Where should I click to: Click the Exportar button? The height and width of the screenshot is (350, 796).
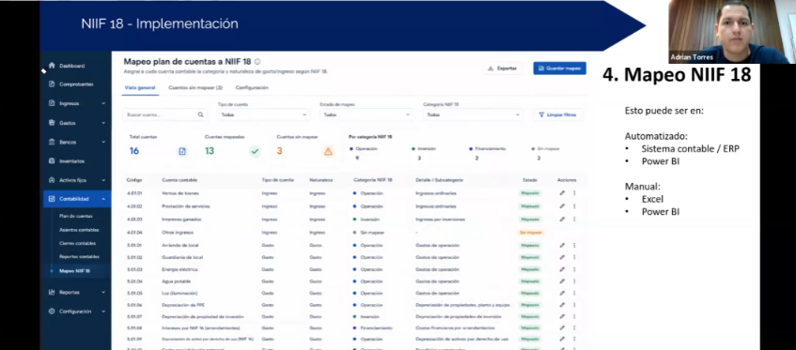pos(503,68)
